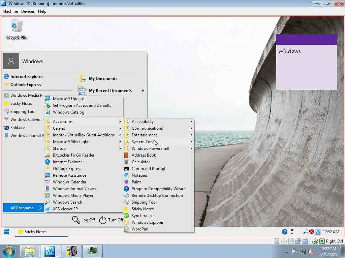Expand the Windows PowerShell submenu

[159, 148]
